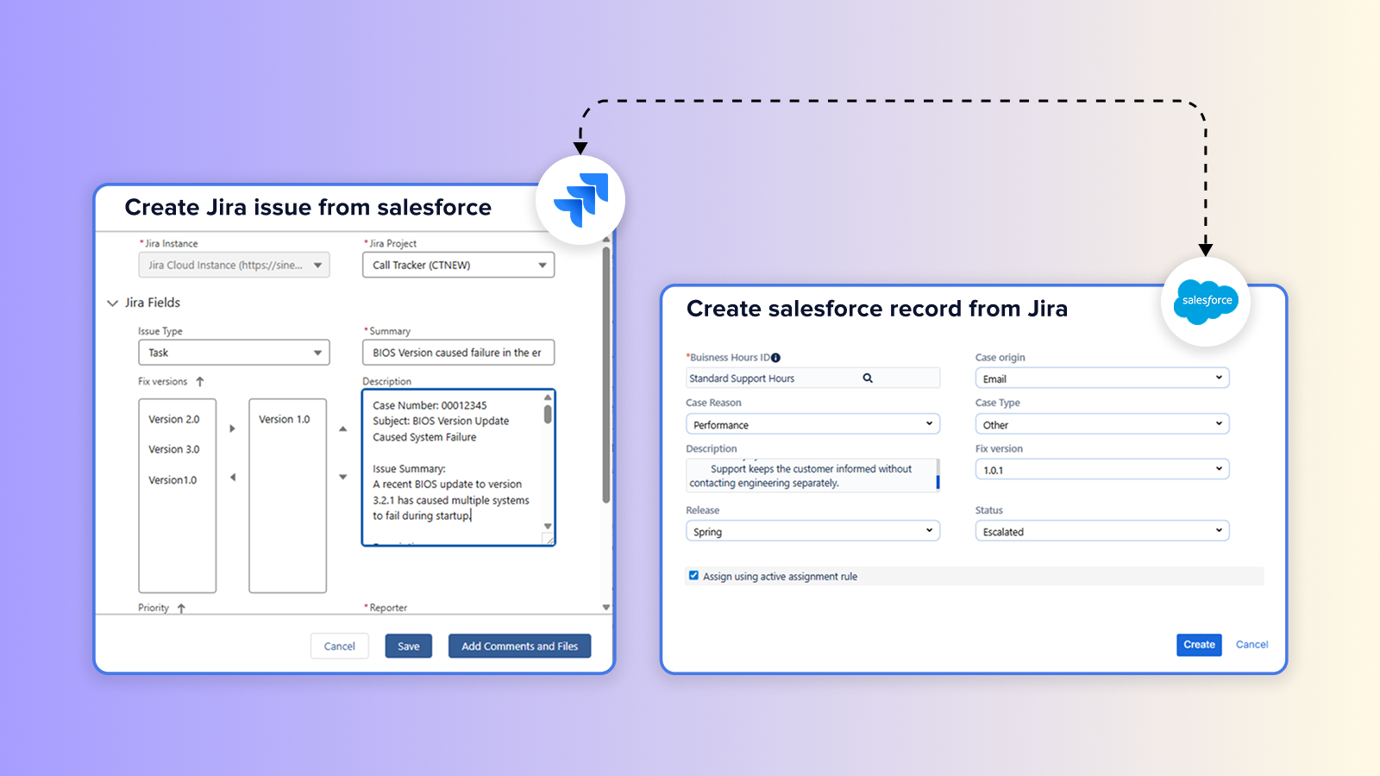Viewport: 1380px width, 776px height.
Task: Move selected version right with arrow
Action: 232,429
